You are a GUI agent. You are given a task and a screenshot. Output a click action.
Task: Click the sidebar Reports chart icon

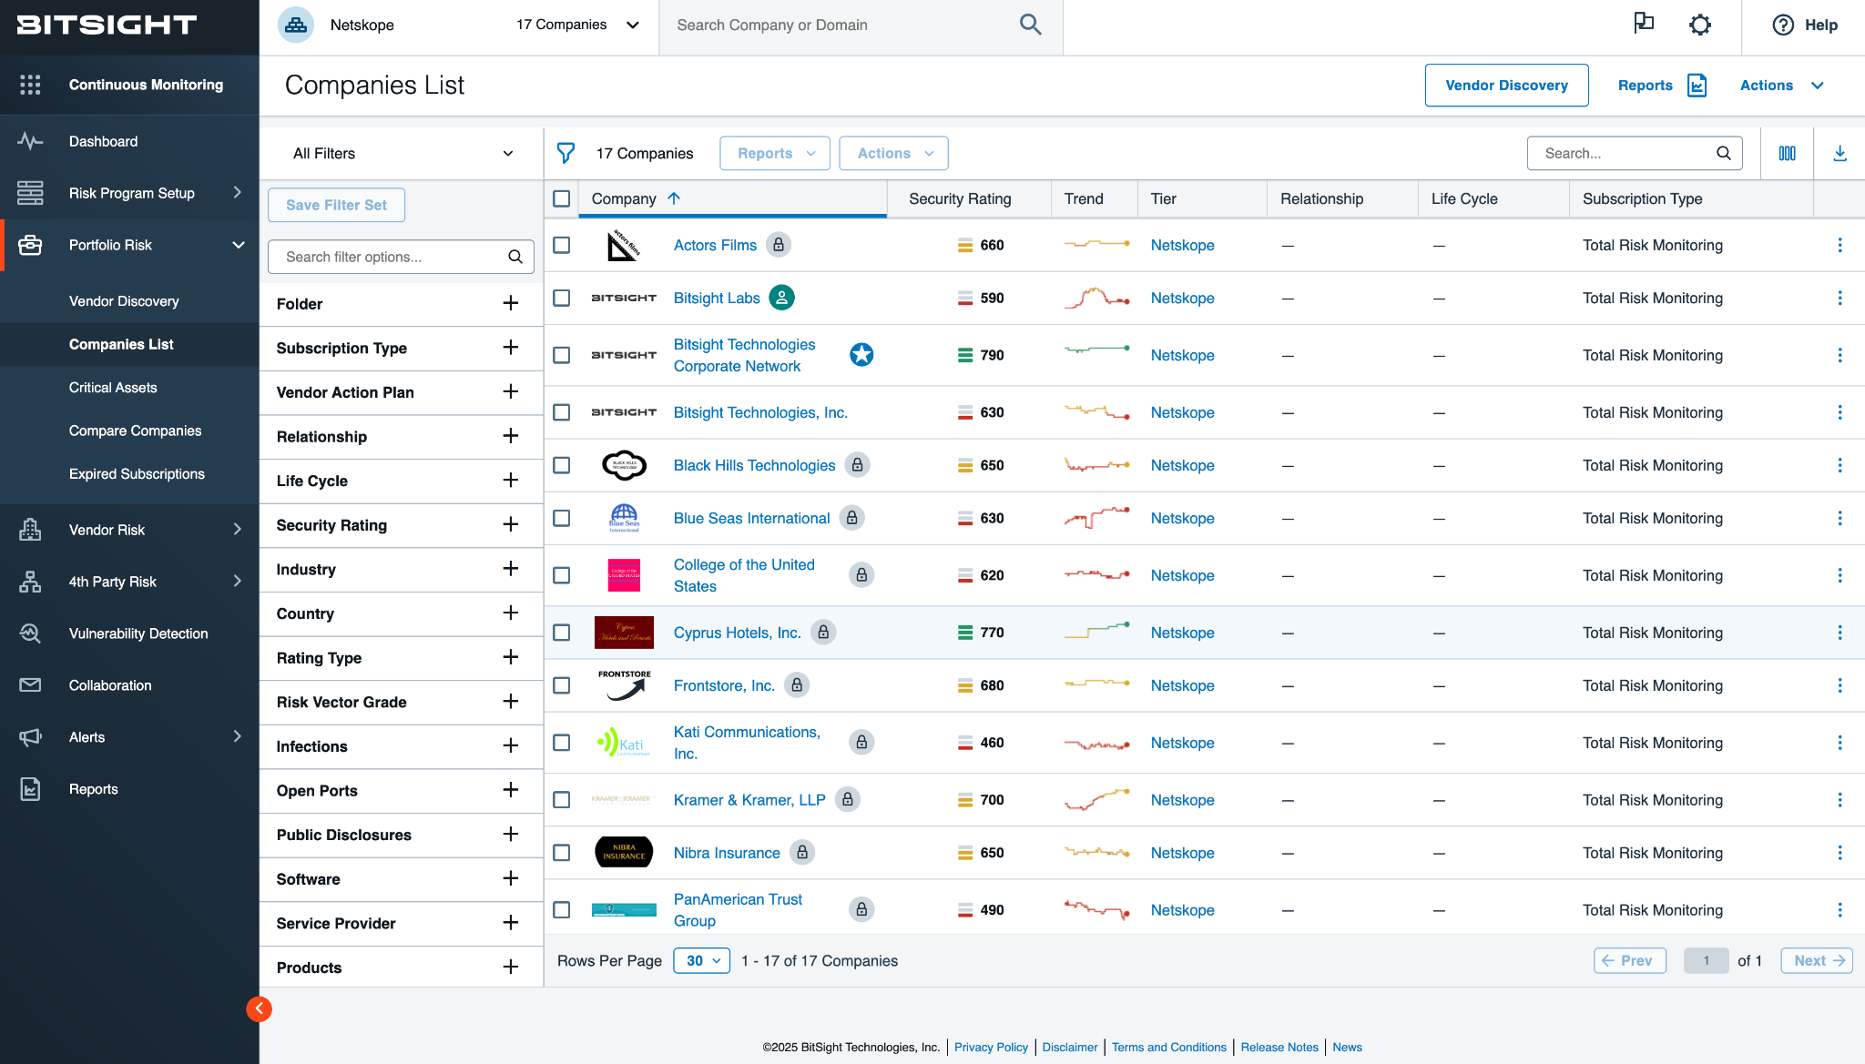coord(30,789)
